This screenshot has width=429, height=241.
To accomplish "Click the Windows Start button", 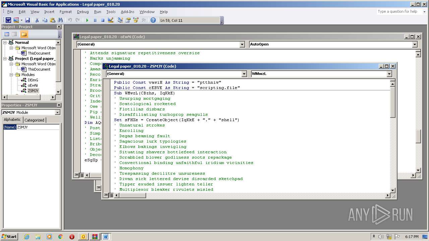I will 9,236.
